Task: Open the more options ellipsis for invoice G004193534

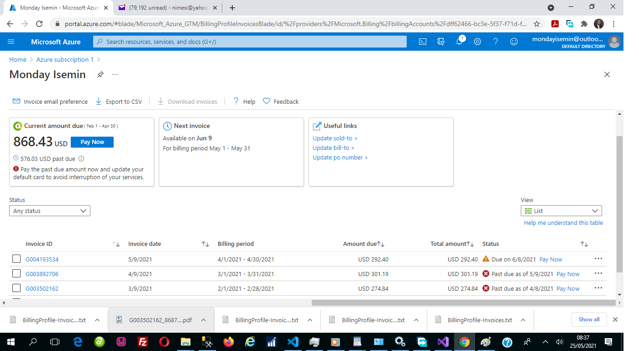Action: (x=598, y=259)
